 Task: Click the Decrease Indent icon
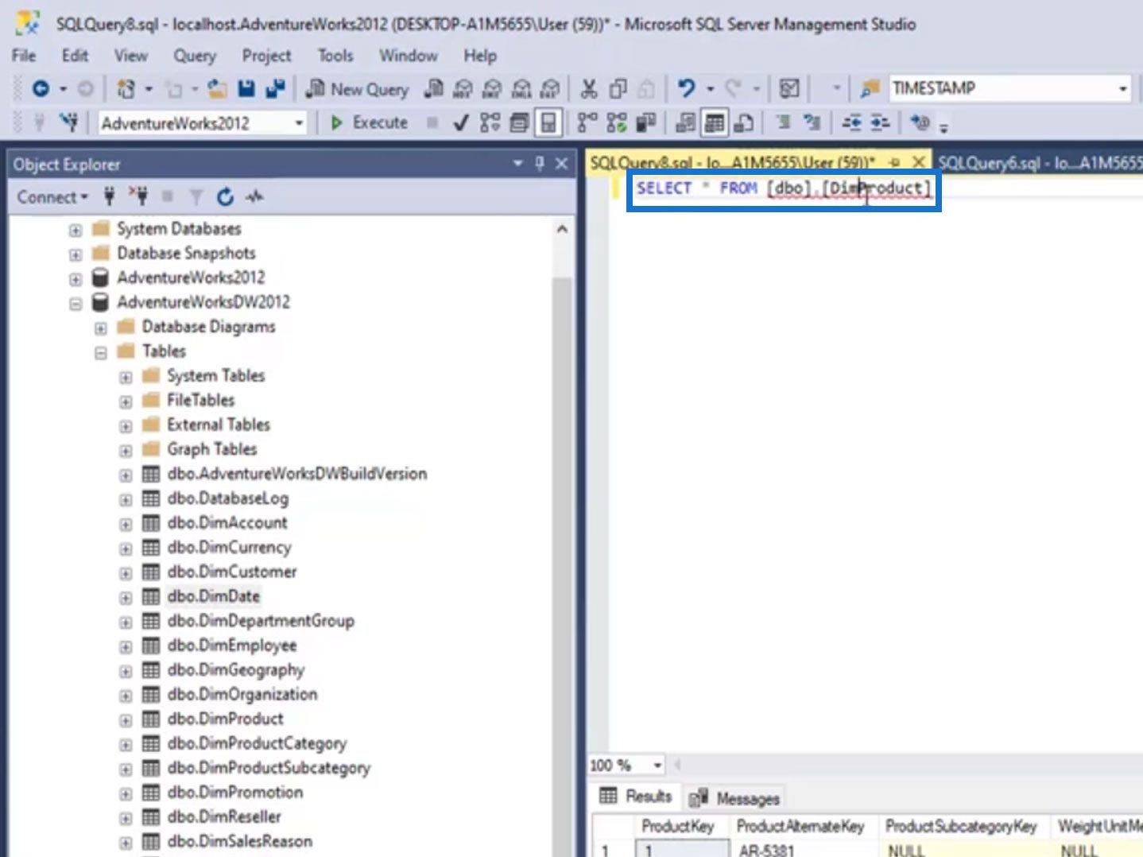(x=851, y=122)
